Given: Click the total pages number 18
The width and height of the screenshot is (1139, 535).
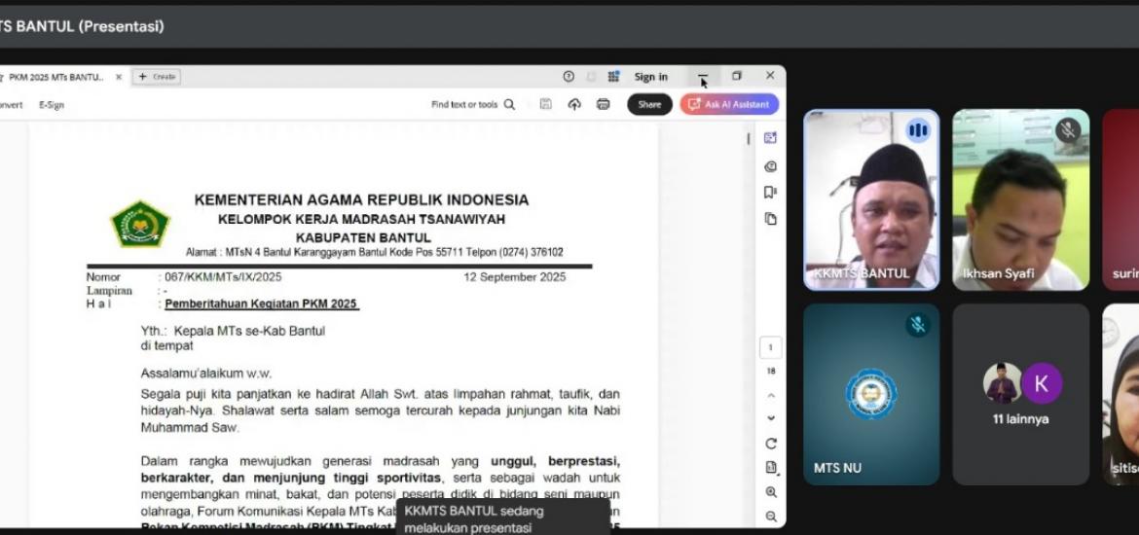Looking at the screenshot, I should (x=771, y=371).
